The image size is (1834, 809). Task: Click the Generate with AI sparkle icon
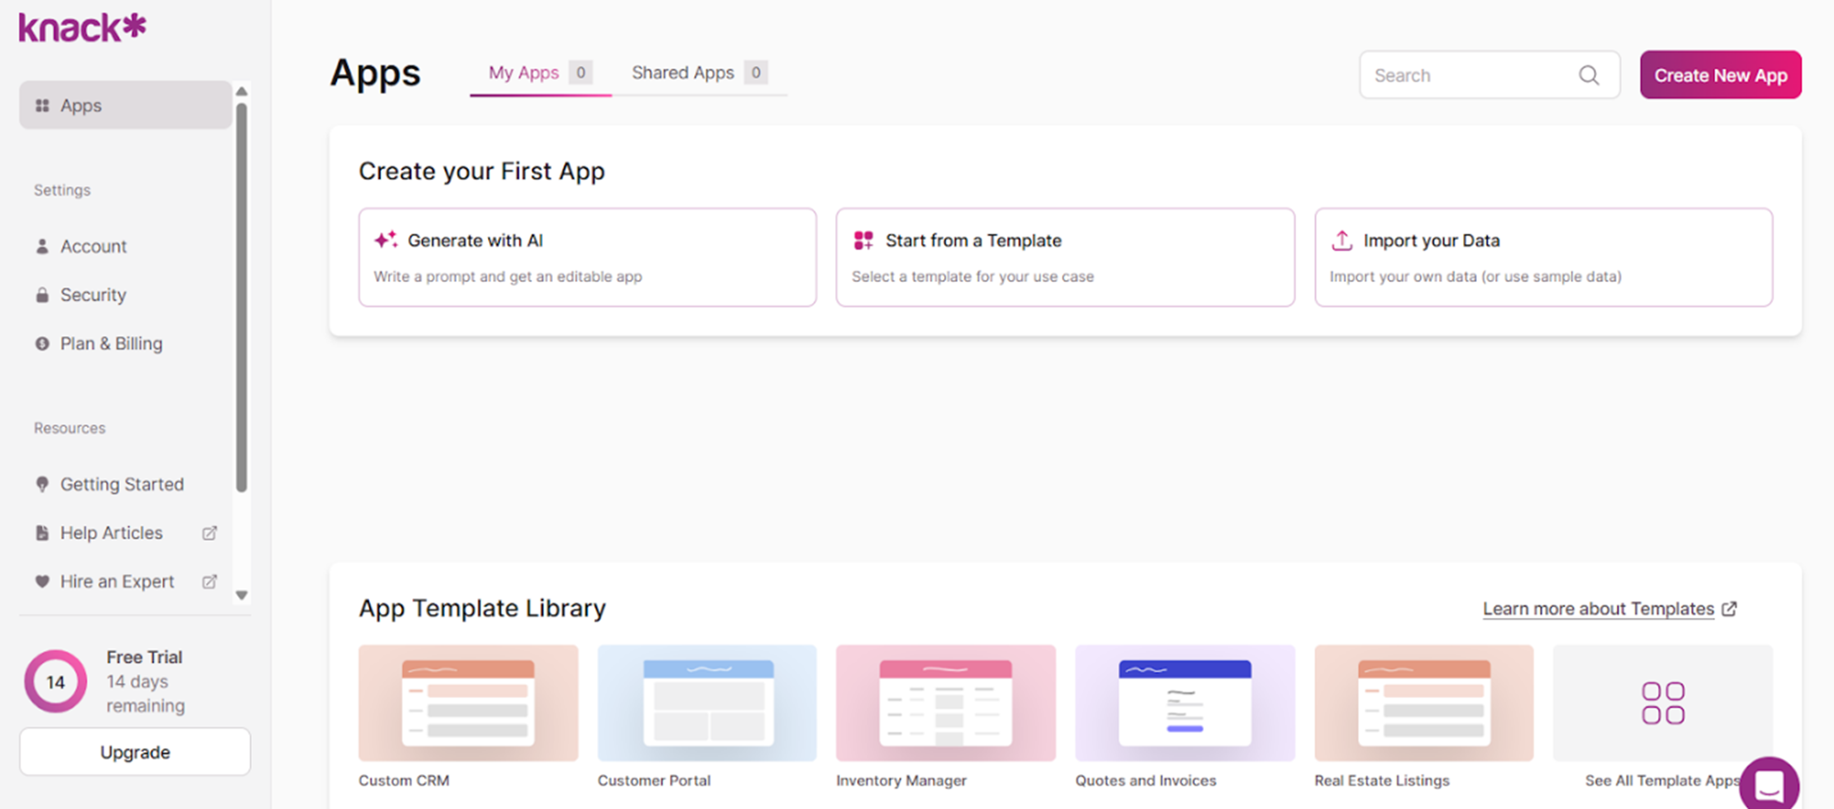pyautogui.click(x=386, y=241)
